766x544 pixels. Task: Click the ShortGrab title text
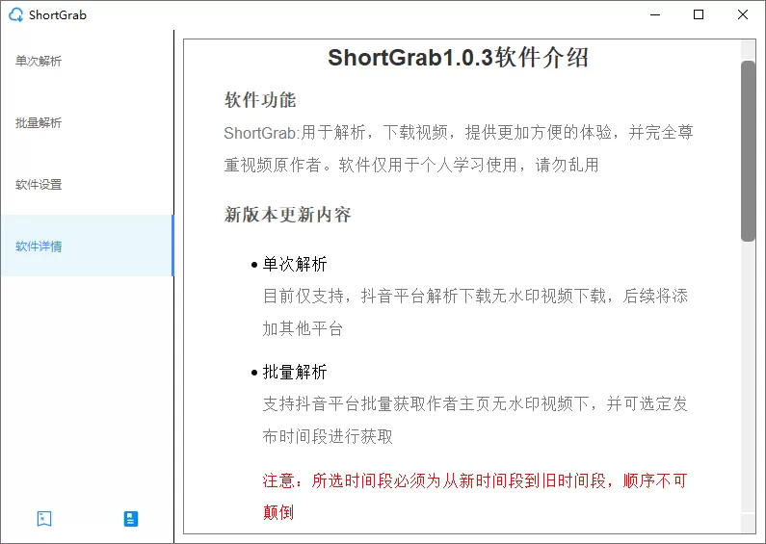pos(58,15)
